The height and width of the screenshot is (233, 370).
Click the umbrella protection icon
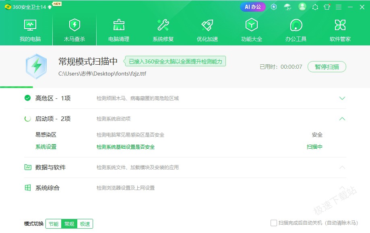tap(287, 7)
